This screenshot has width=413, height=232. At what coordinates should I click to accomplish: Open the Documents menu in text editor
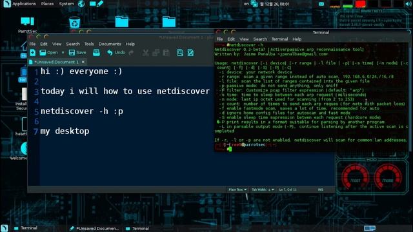(110, 44)
